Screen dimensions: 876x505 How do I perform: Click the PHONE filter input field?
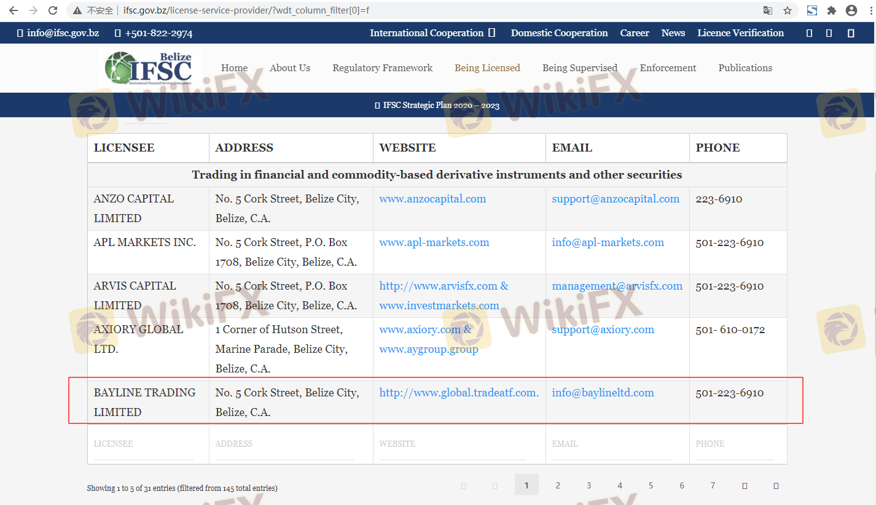pos(734,444)
